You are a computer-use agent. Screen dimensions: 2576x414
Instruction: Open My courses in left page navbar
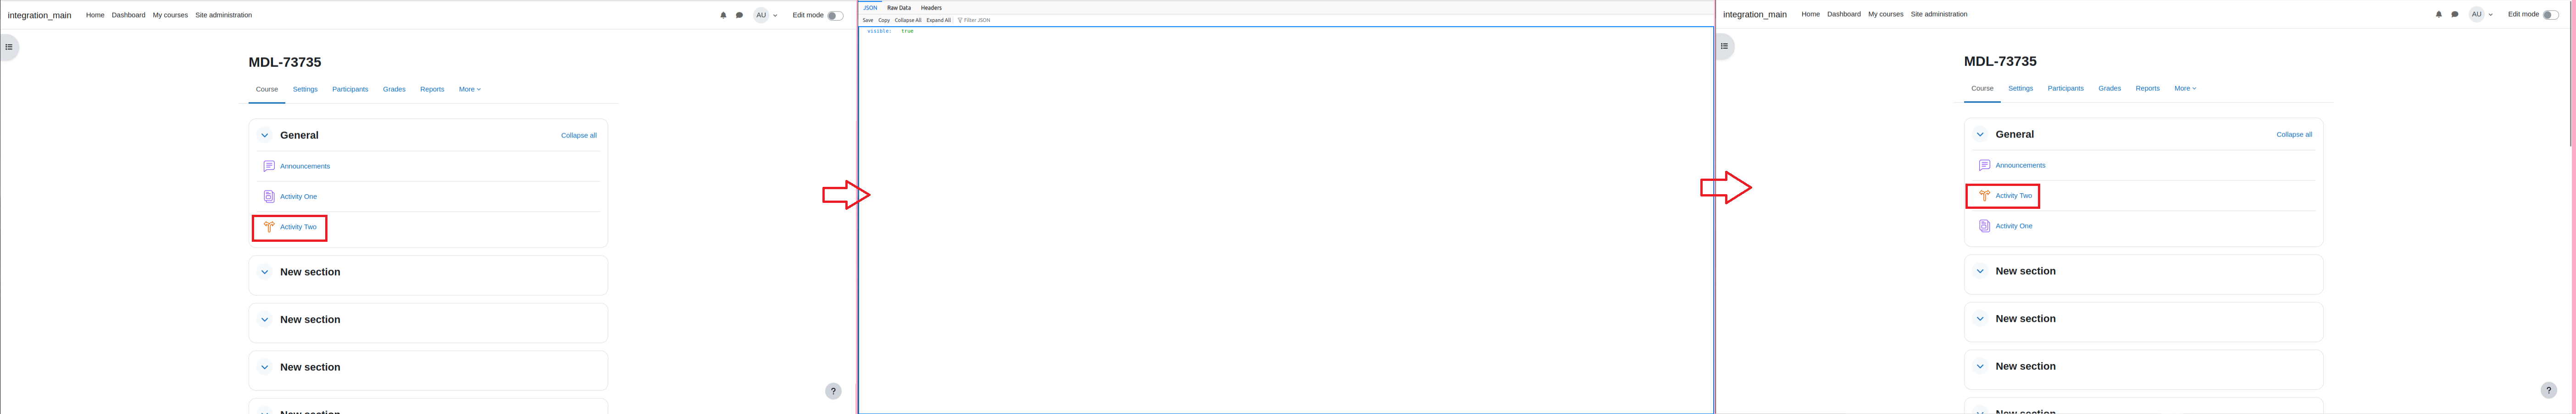point(170,15)
